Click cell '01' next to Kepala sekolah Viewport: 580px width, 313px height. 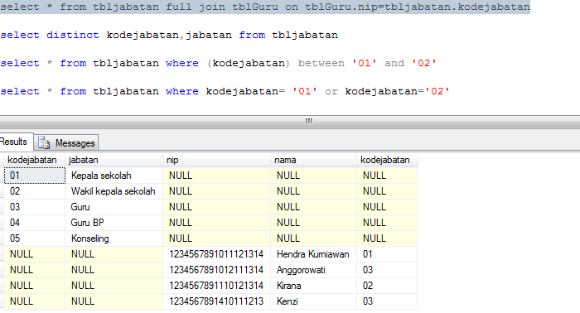coord(35,176)
